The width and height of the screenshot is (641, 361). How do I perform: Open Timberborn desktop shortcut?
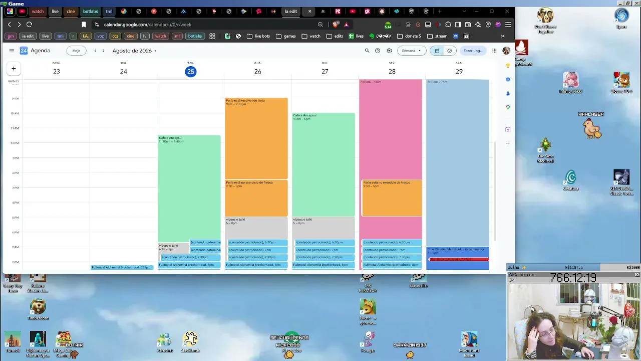click(38, 310)
